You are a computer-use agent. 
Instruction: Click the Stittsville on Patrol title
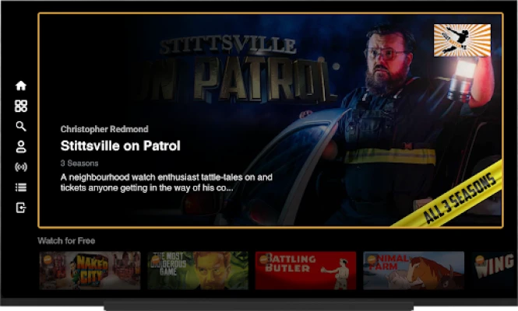click(x=120, y=145)
